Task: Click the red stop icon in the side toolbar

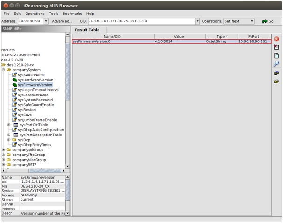Action: point(276,39)
